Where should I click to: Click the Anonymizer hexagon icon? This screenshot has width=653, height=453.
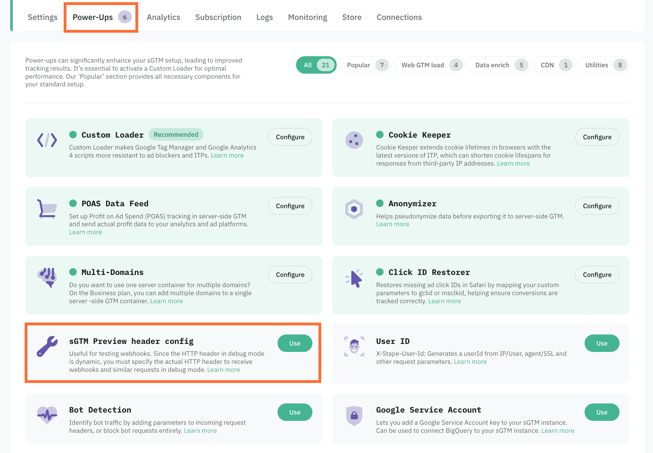point(355,209)
